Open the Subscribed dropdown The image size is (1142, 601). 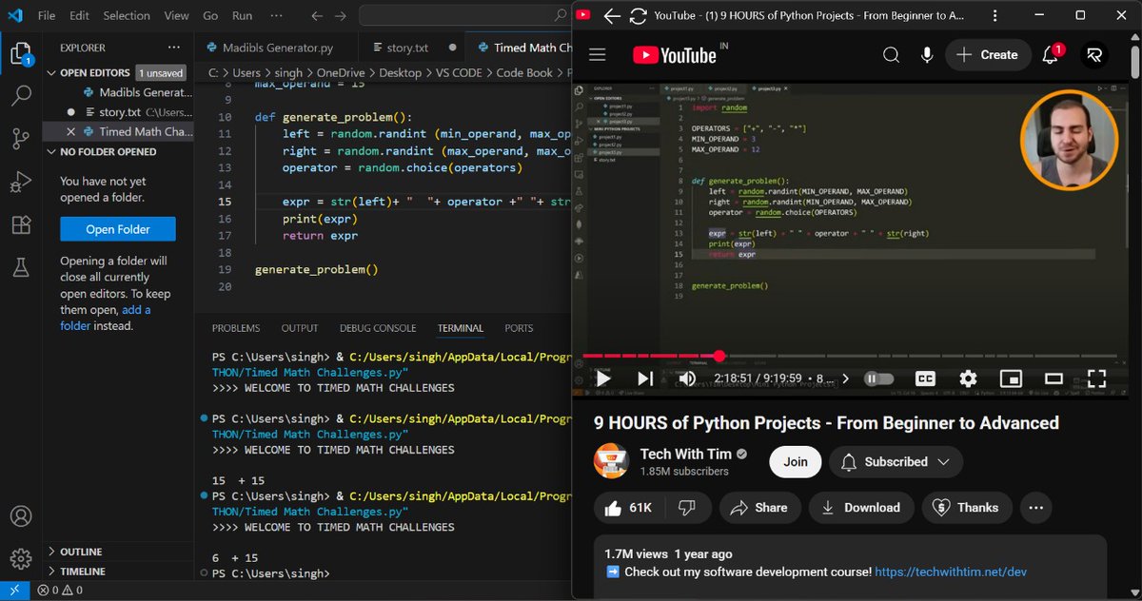(896, 462)
